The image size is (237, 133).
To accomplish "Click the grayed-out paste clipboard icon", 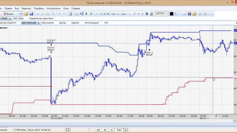I will pyautogui.click(x=47, y=14).
